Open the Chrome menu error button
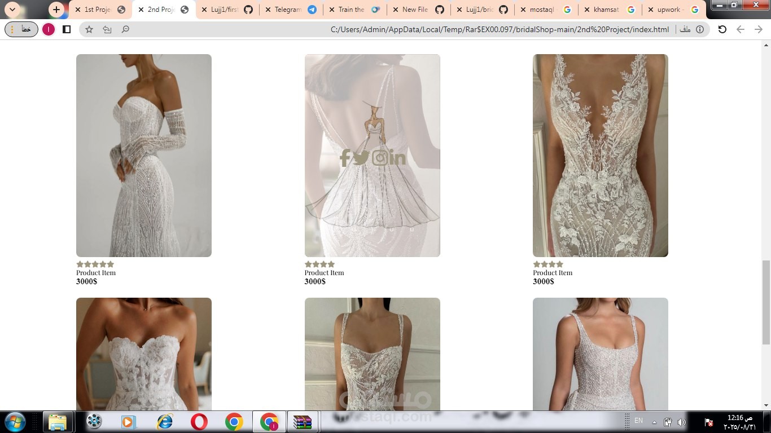771x433 pixels. pos(21,29)
